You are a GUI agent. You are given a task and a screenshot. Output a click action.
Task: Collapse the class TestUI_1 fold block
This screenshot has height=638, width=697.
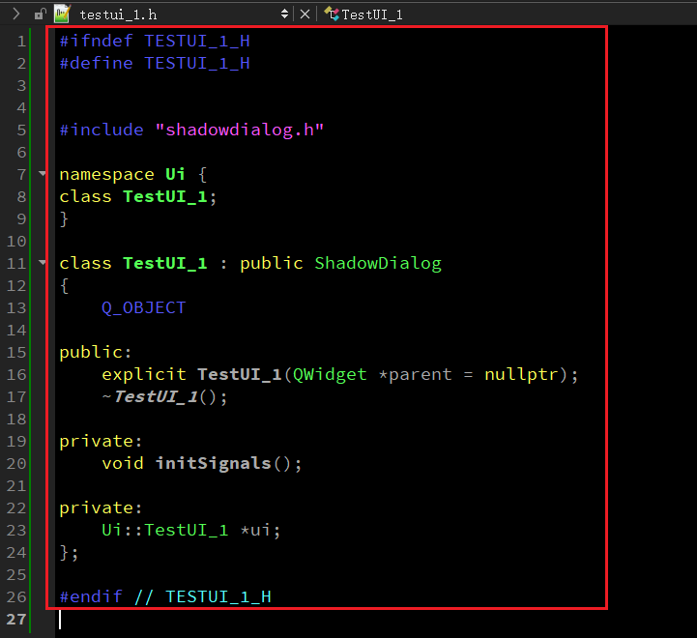coord(43,263)
